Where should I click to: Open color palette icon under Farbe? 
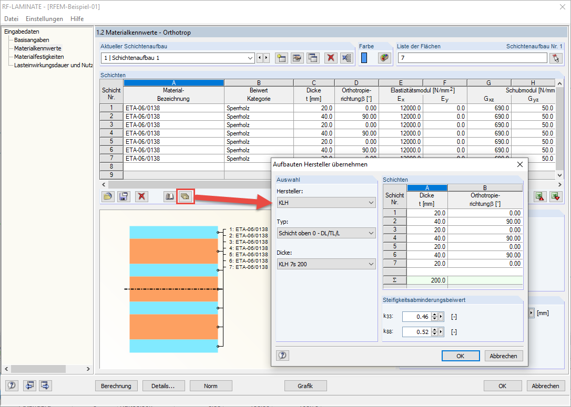[x=384, y=58]
